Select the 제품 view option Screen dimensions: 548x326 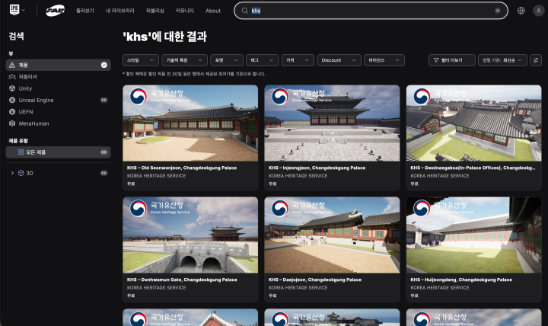(x=59, y=65)
